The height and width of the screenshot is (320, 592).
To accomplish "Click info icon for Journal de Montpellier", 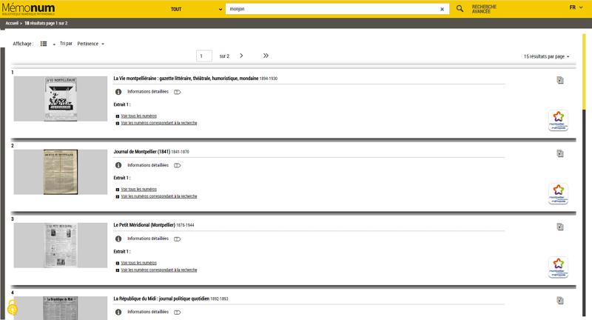I will tap(118, 165).
